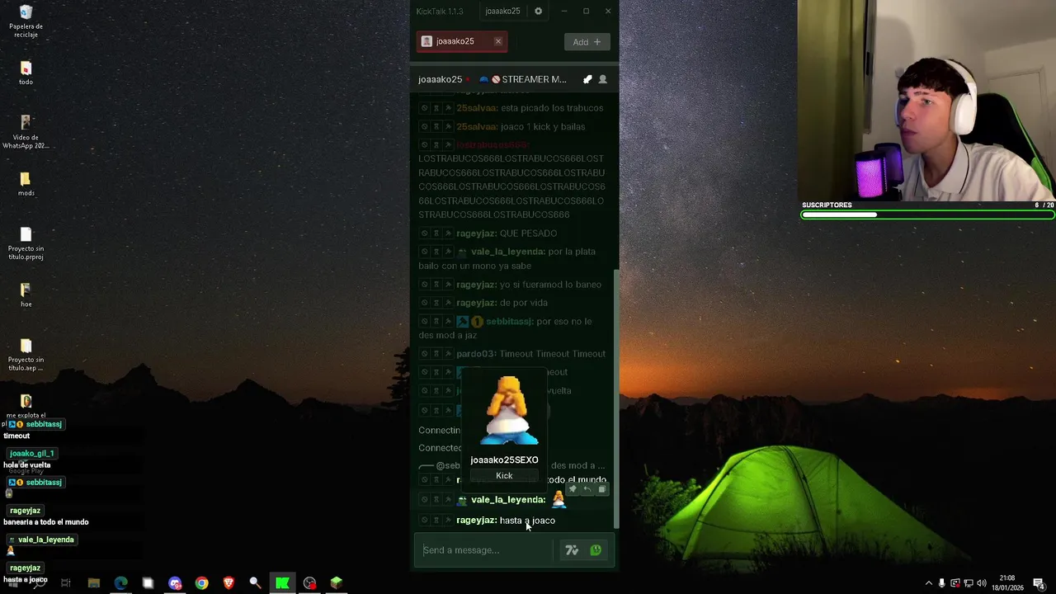Pin the vale_la_leyenda emote message

click(x=573, y=489)
